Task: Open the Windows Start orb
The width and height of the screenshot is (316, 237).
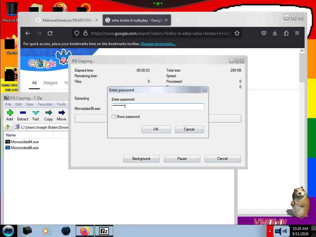Action: (8, 231)
